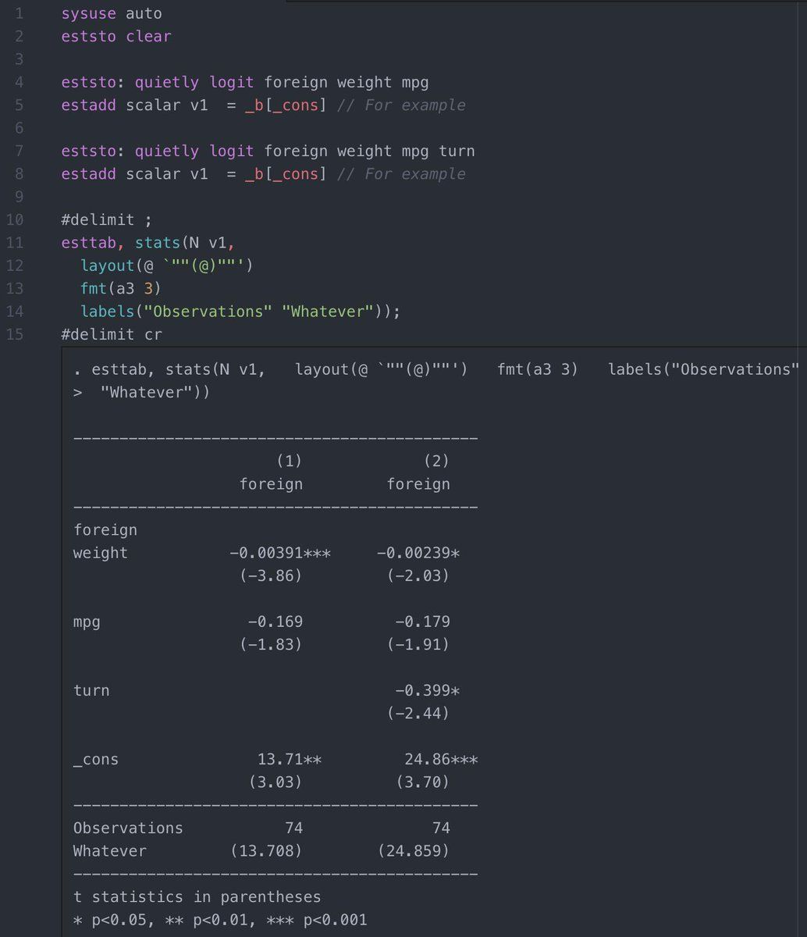Image resolution: width=807 pixels, height=937 pixels.
Task: Click line number 15 in the gutter
Action: coord(15,334)
